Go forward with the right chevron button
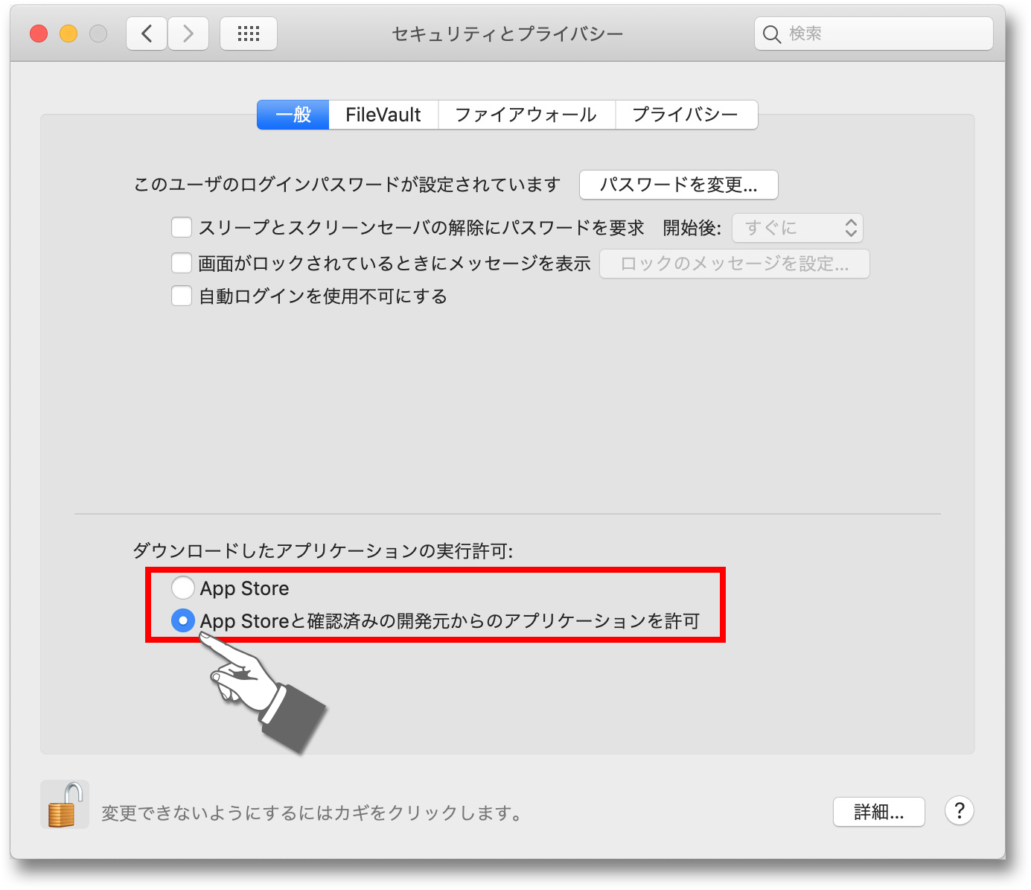The height and width of the screenshot is (890, 1031). (188, 34)
